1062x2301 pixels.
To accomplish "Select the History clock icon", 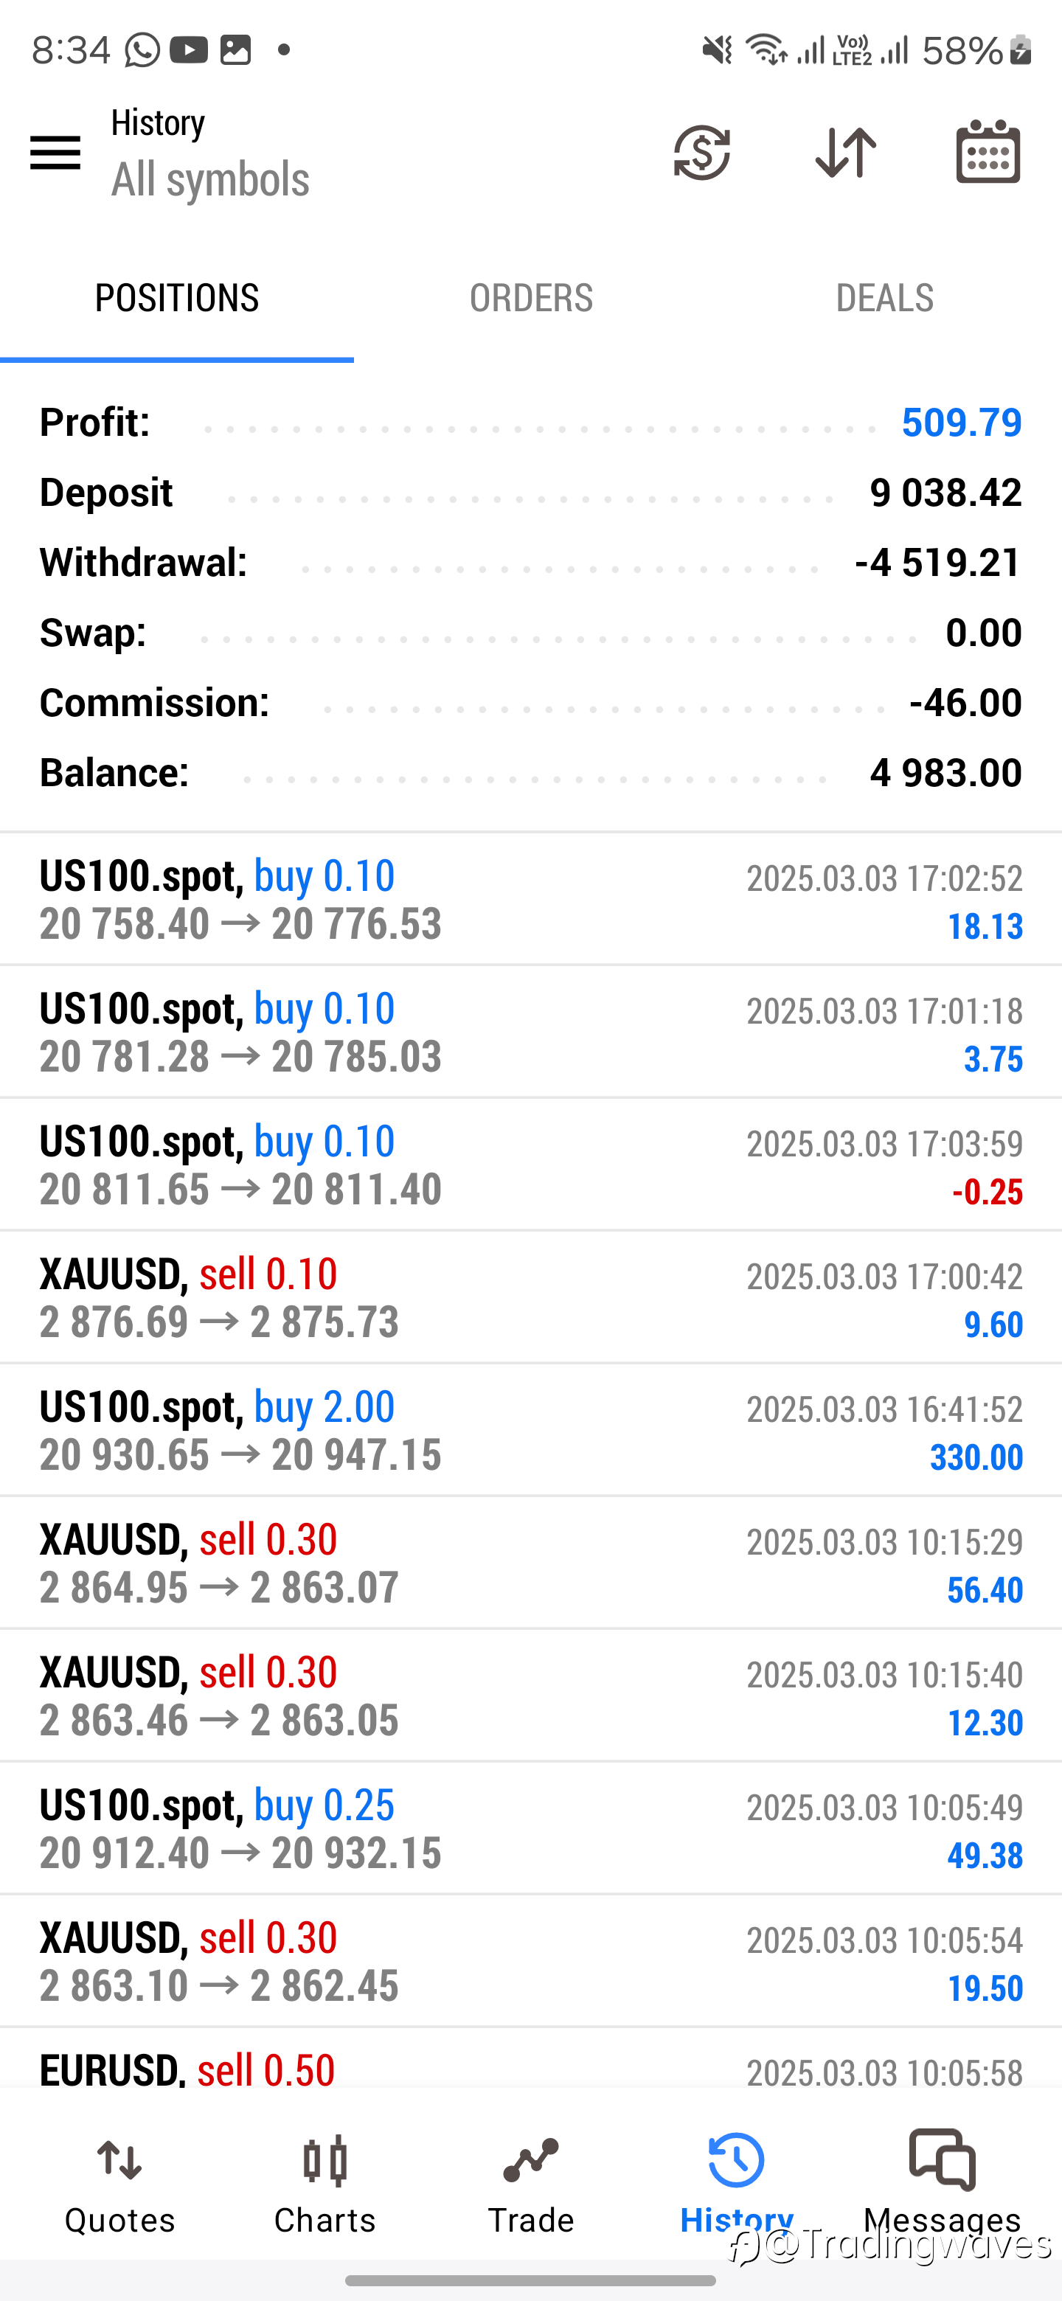I will coord(736,2162).
